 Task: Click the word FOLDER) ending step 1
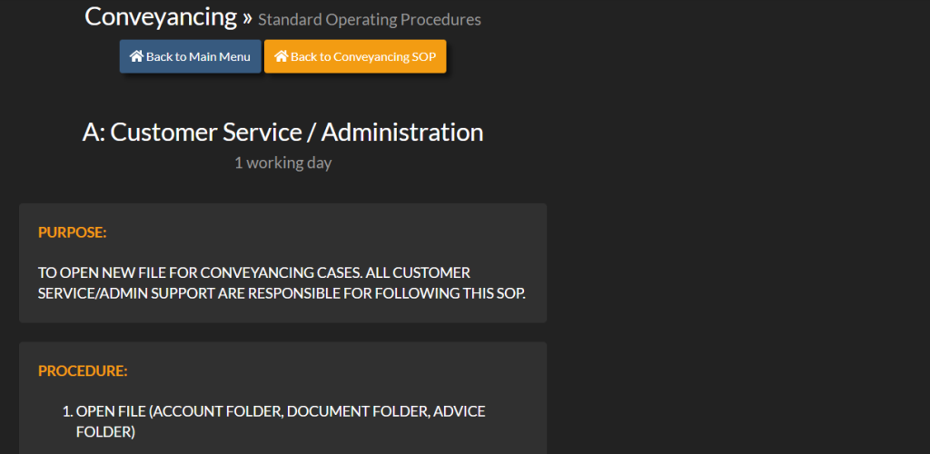tap(105, 432)
